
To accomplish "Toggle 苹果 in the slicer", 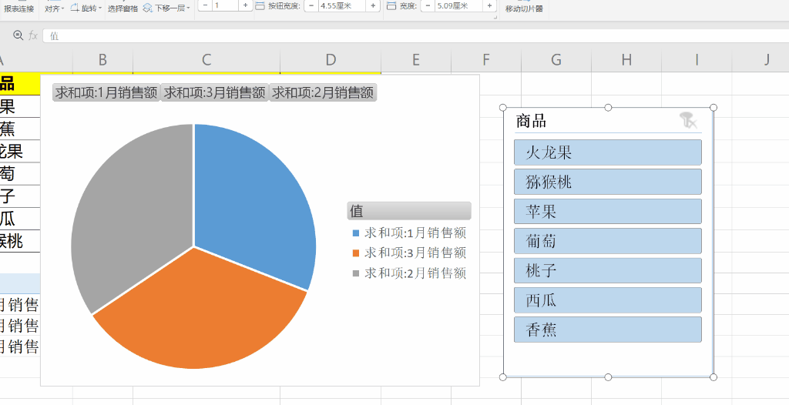I will coord(608,211).
